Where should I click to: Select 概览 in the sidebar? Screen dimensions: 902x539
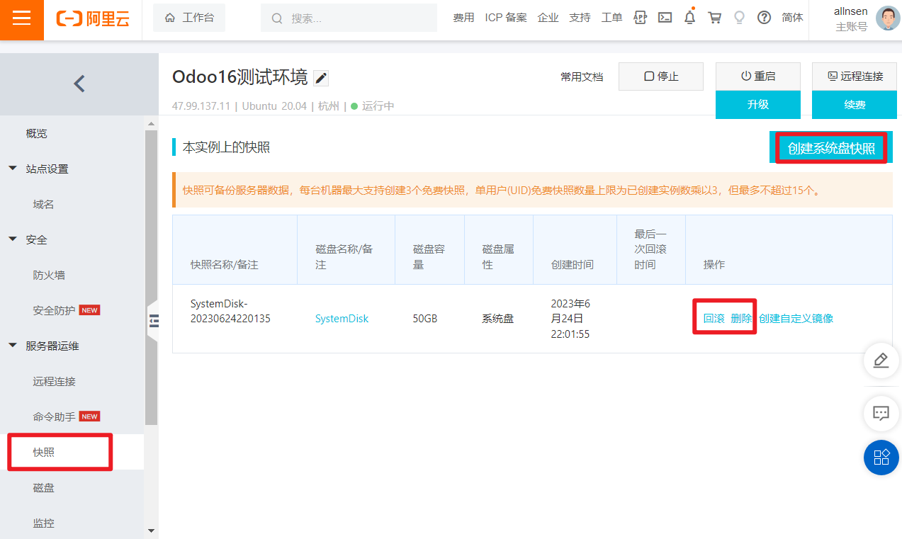coord(37,133)
